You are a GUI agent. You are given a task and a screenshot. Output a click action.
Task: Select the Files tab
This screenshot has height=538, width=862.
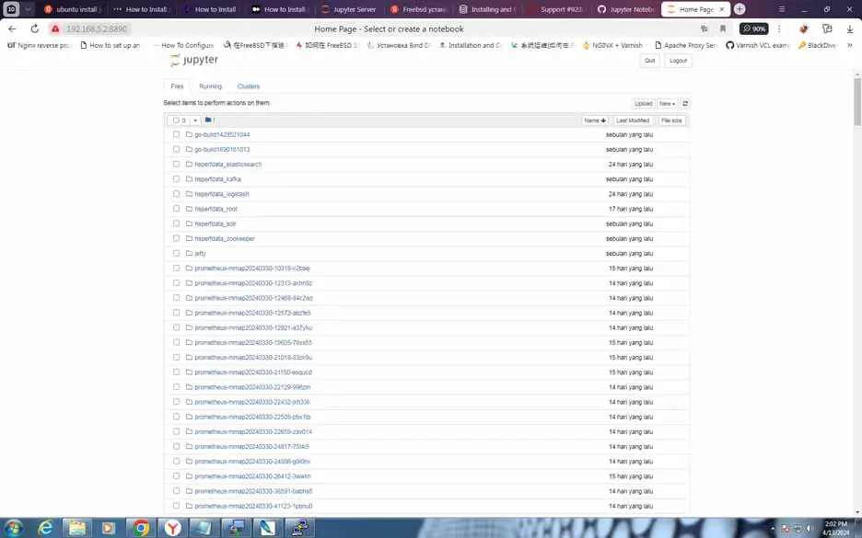(177, 86)
